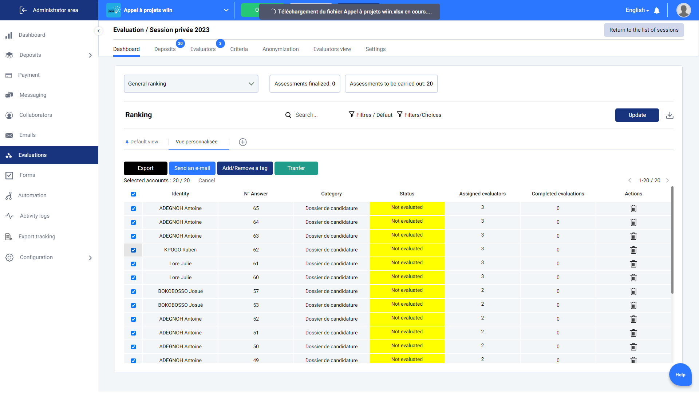Screen dimensions: 699x393
Task: Go to next page of ranking results
Action: pyautogui.click(x=668, y=180)
